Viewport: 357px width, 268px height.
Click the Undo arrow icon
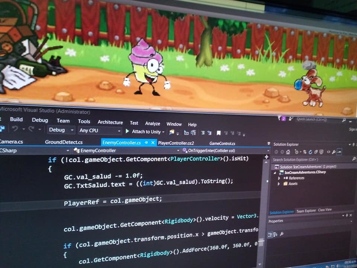click(x=15, y=129)
